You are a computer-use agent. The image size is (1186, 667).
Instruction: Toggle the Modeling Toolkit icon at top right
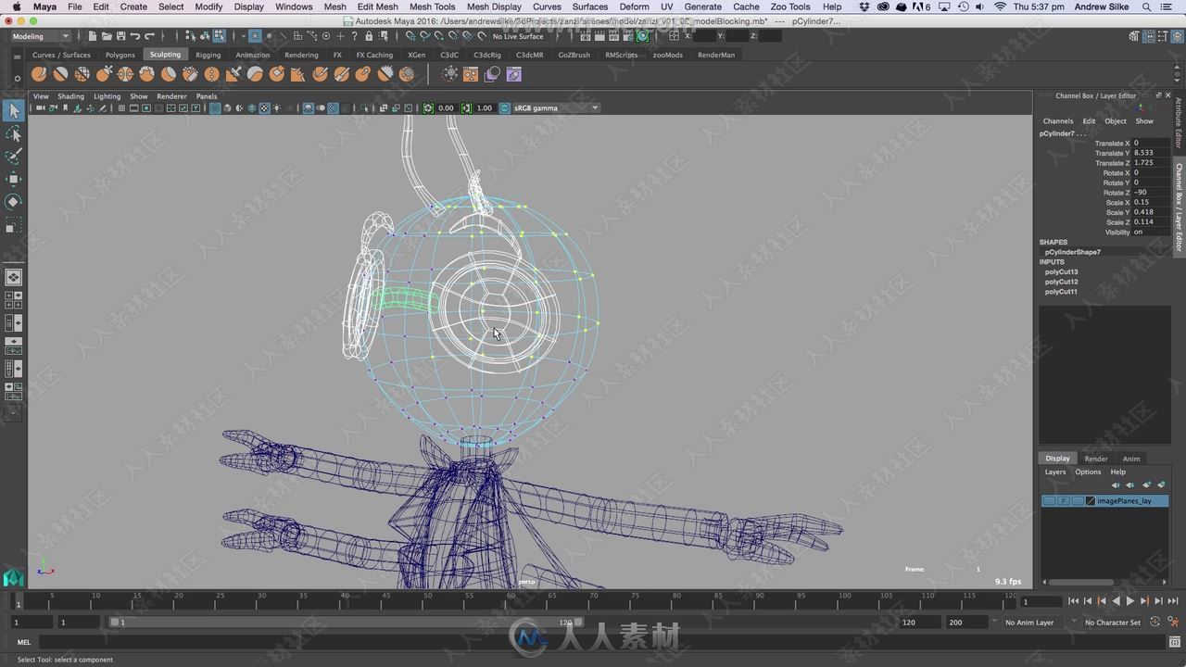click(1135, 36)
